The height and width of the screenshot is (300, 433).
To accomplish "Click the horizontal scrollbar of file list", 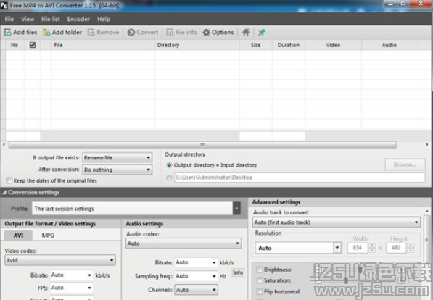I will [202, 145].
